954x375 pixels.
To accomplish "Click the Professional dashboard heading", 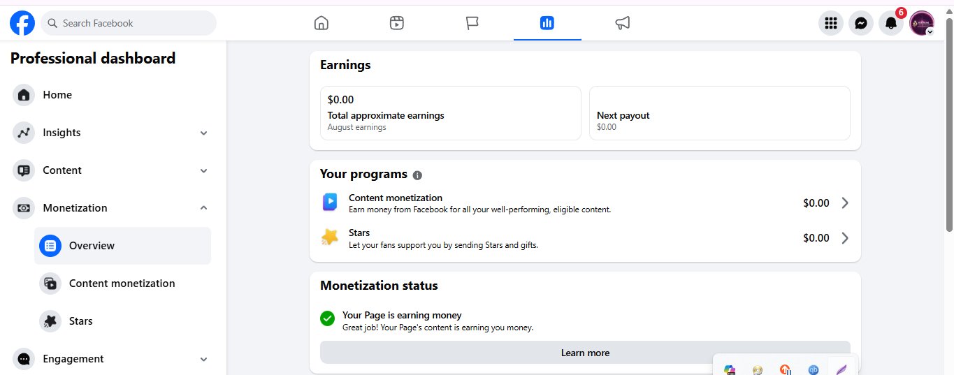I will pyautogui.click(x=93, y=59).
